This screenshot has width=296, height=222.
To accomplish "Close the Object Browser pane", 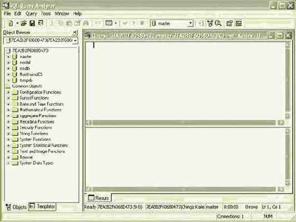I will click(x=75, y=32).
